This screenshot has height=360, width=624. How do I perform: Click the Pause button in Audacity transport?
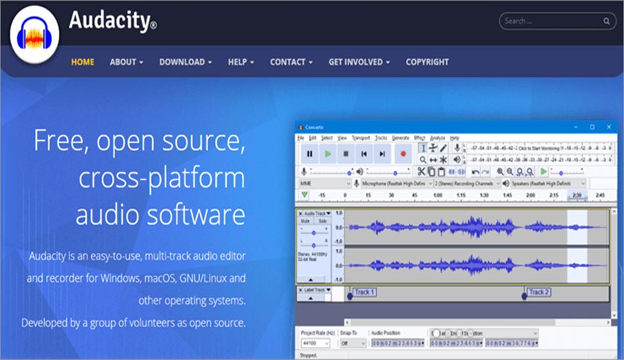click(309, 154)
